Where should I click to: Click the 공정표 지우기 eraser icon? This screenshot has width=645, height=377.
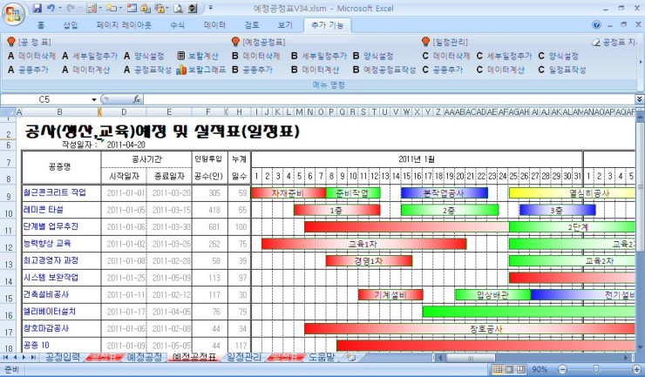point(595,42)
